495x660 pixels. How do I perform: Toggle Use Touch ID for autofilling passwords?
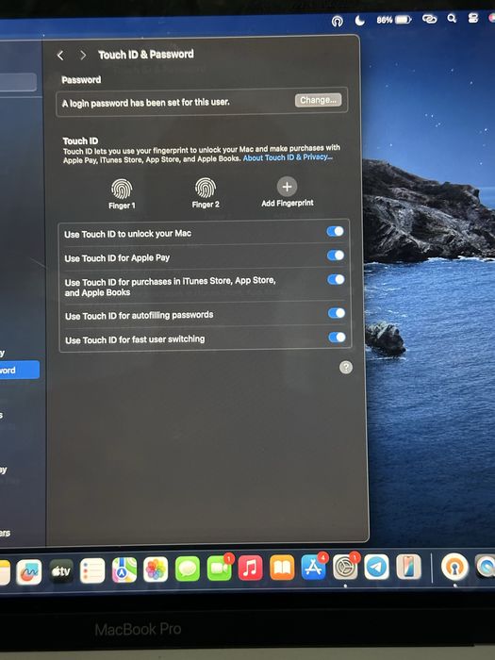(337, 313)
